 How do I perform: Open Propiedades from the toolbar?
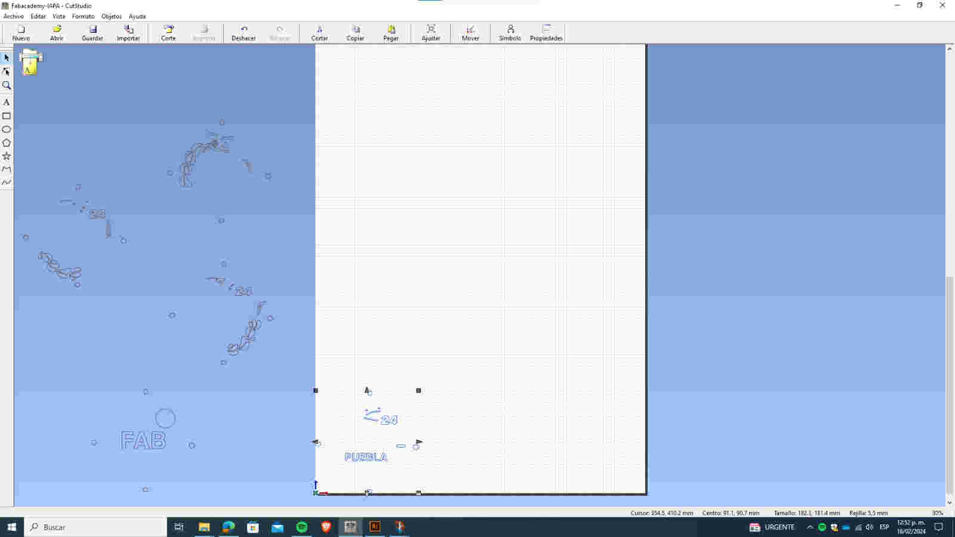click(x=546, y=33)
